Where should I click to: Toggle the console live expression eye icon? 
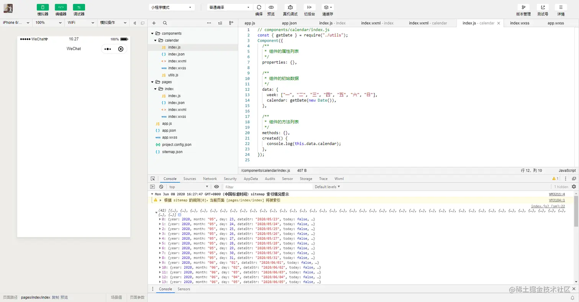[x=217, y=187]
